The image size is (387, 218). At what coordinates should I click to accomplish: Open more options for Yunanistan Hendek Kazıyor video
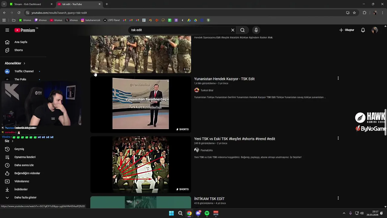tap(338, 78)
